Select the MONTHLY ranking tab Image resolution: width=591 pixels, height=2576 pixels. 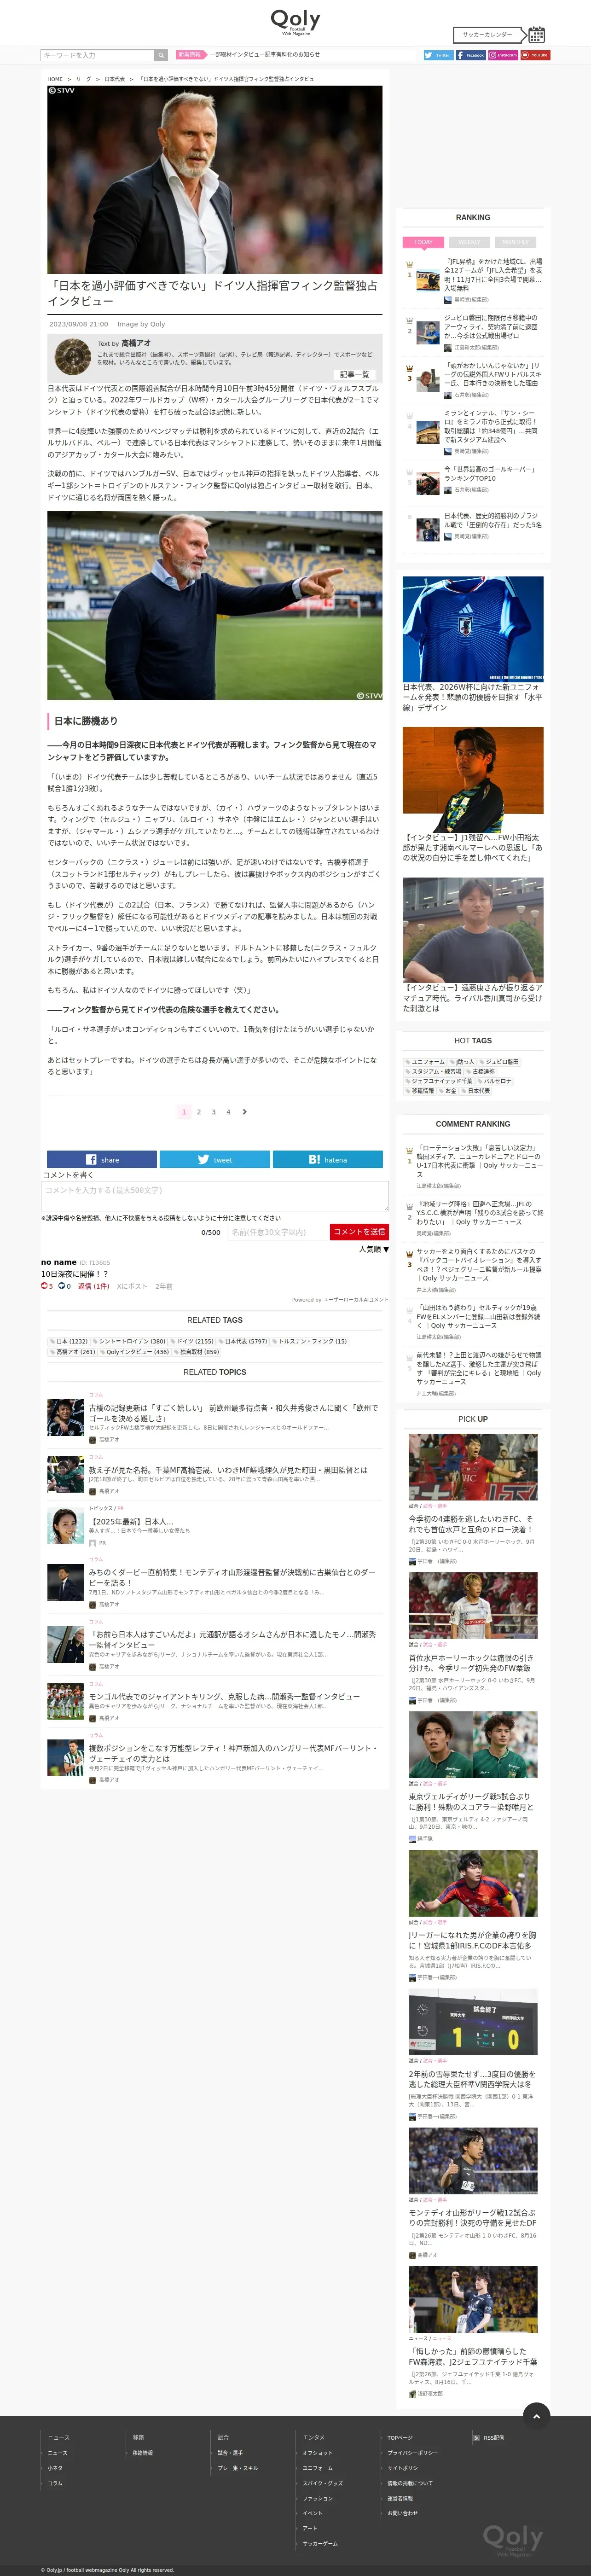[515, 242]
